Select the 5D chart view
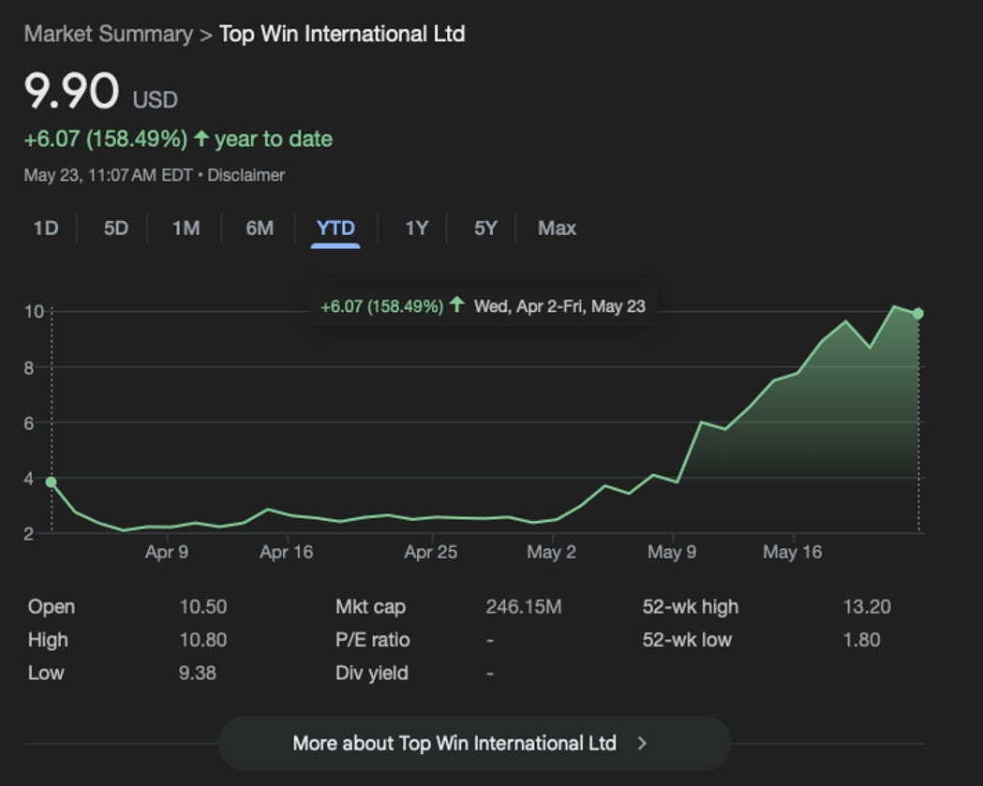The width and height of the screenshot is (983, 786). click(x=114, y=228)
